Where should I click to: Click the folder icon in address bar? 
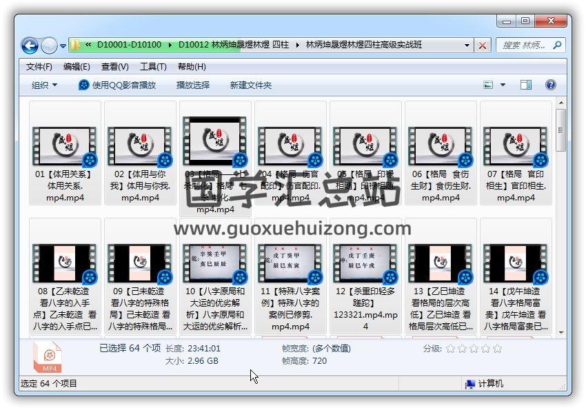coord(76,45)
